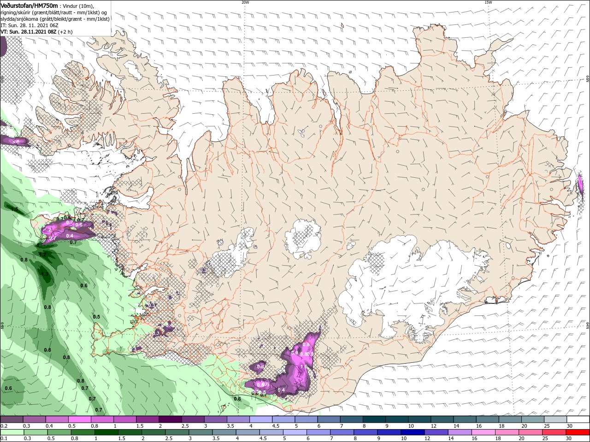Click the 1.6 snowfall value in the purple area
Viewport: 590px width, 442px height.
click(x=303, y=366)
